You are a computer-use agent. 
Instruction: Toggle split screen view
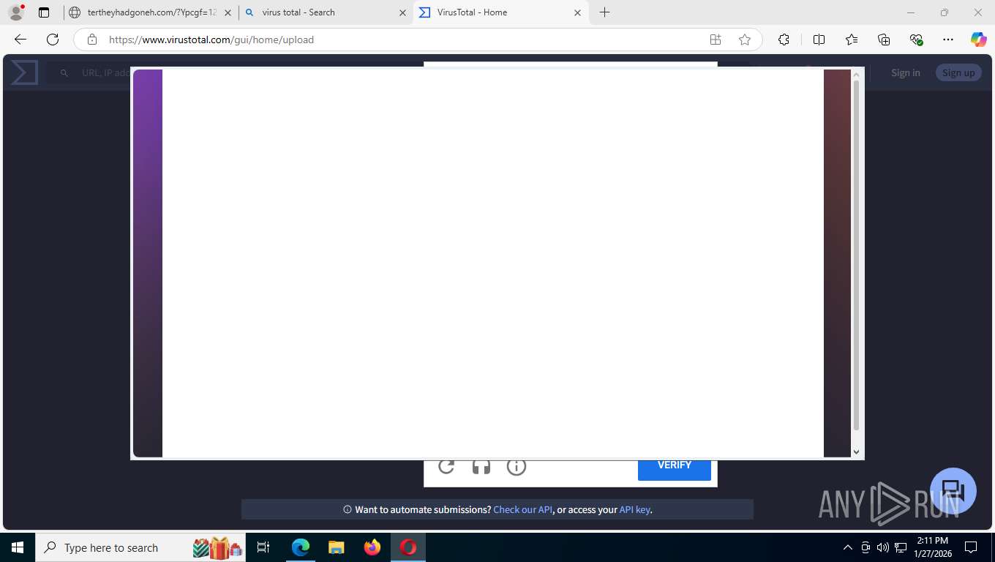click(x=819, y=40)
